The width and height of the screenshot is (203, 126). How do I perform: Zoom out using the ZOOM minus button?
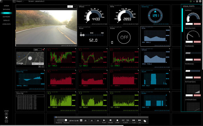click(6, 121)
